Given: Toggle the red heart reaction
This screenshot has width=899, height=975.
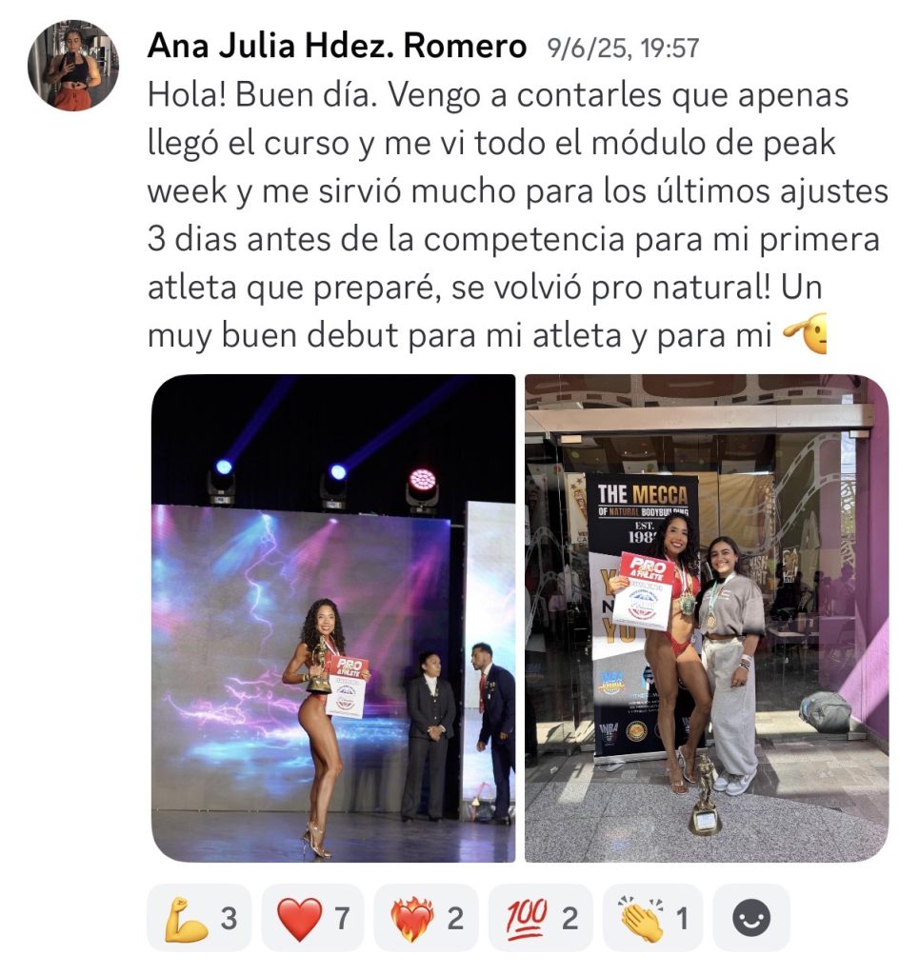Looking at the screenshot, I should coord(312,918).
